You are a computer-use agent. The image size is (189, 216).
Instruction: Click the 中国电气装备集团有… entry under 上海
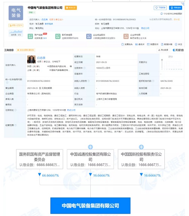[60, 70]
